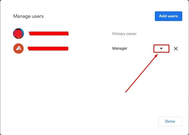189x135 pixels.
Task: Expand the Manager role dropdown arrow
Action: (x=161, y=49)
